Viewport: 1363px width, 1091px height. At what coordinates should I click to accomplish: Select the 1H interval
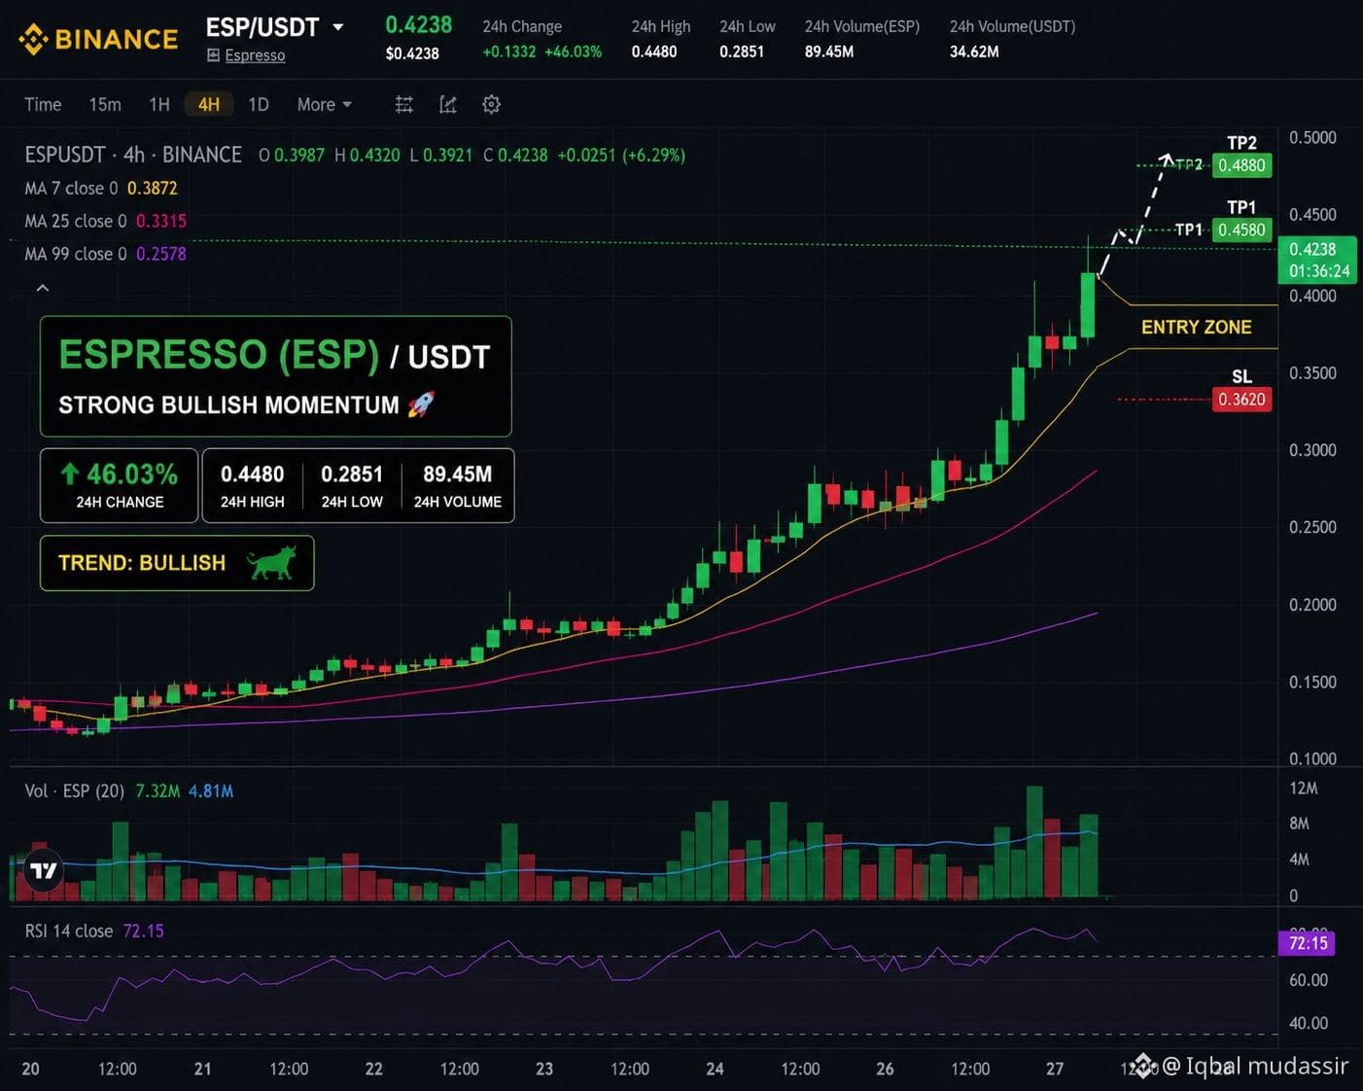coord(159,104)
